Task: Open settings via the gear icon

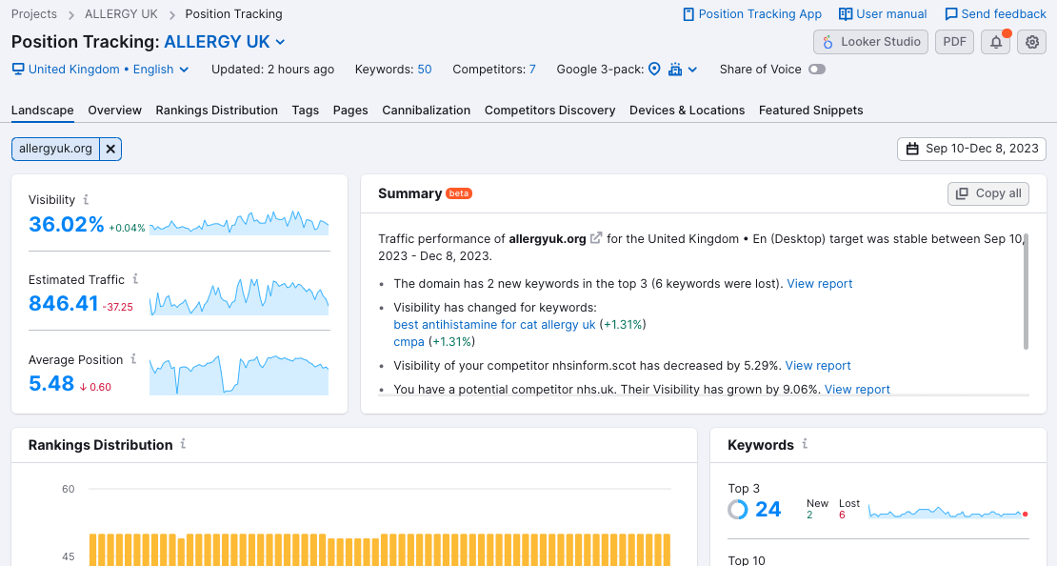Action: 1032,42
